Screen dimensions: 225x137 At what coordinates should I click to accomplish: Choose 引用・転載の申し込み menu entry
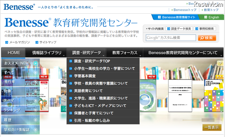(103, 121)
